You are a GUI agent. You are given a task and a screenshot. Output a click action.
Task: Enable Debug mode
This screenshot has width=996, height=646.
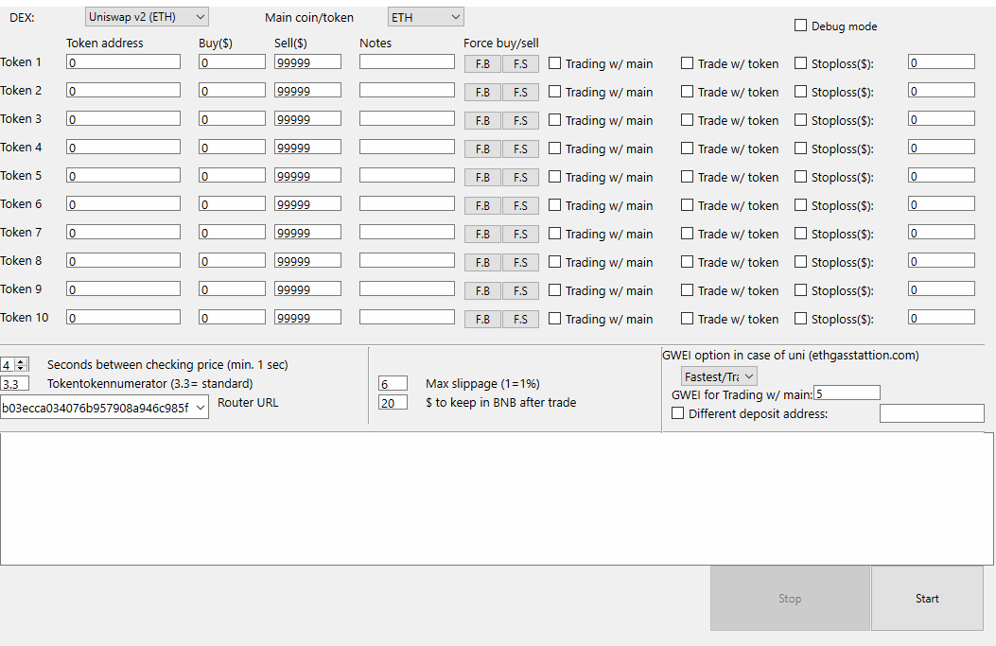point(799,26)
